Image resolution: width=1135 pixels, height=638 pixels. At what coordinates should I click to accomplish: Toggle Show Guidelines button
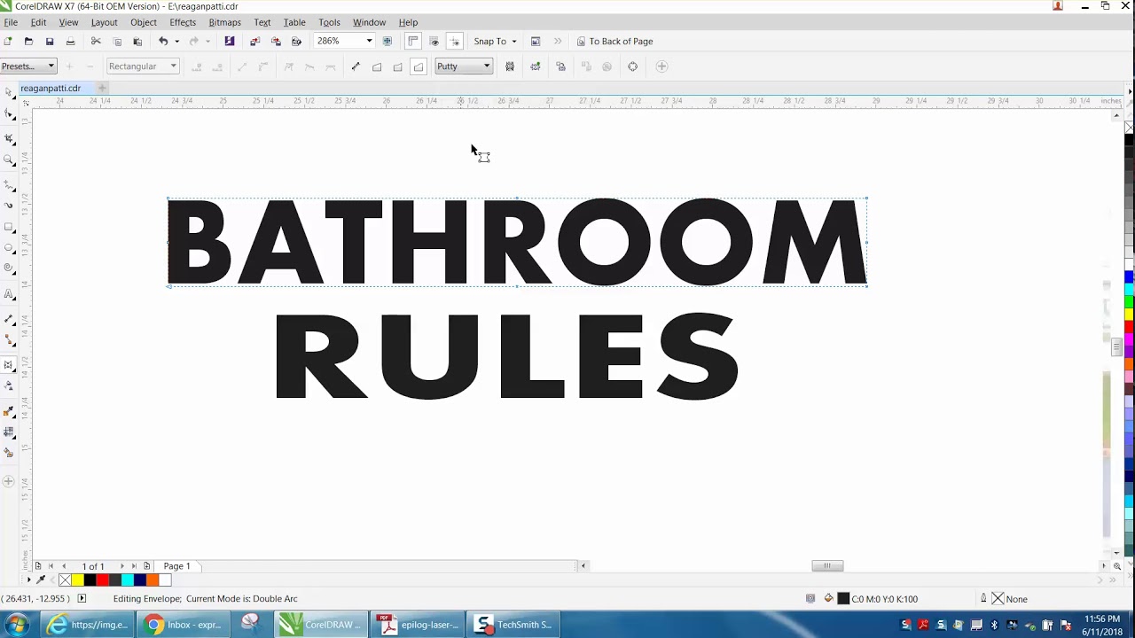click(455, 42)
